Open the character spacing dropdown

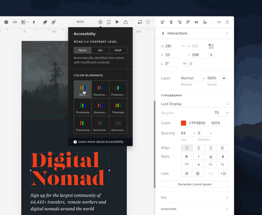click(x=205, y=133)
